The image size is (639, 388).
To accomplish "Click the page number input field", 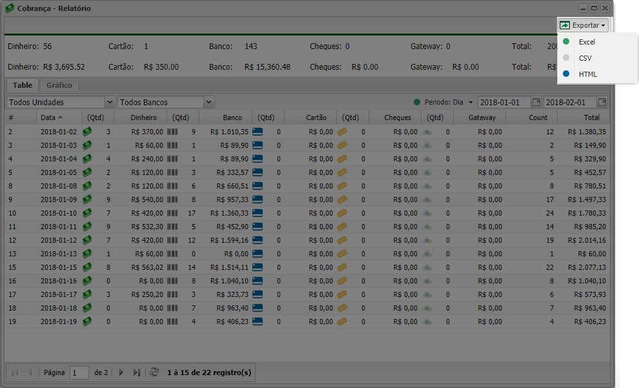I will click(x=79, y=373).
